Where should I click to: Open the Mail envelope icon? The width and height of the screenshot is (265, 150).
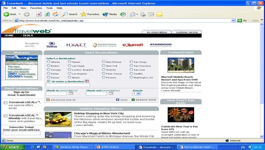tap(132, 14)
